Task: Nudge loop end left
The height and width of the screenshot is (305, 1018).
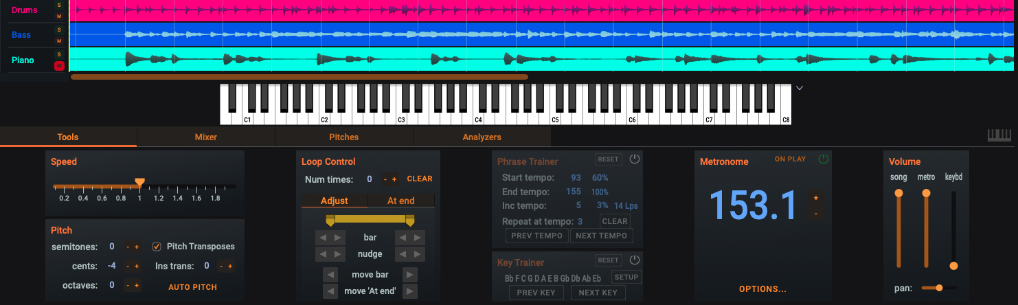Action: click(403, 254)
